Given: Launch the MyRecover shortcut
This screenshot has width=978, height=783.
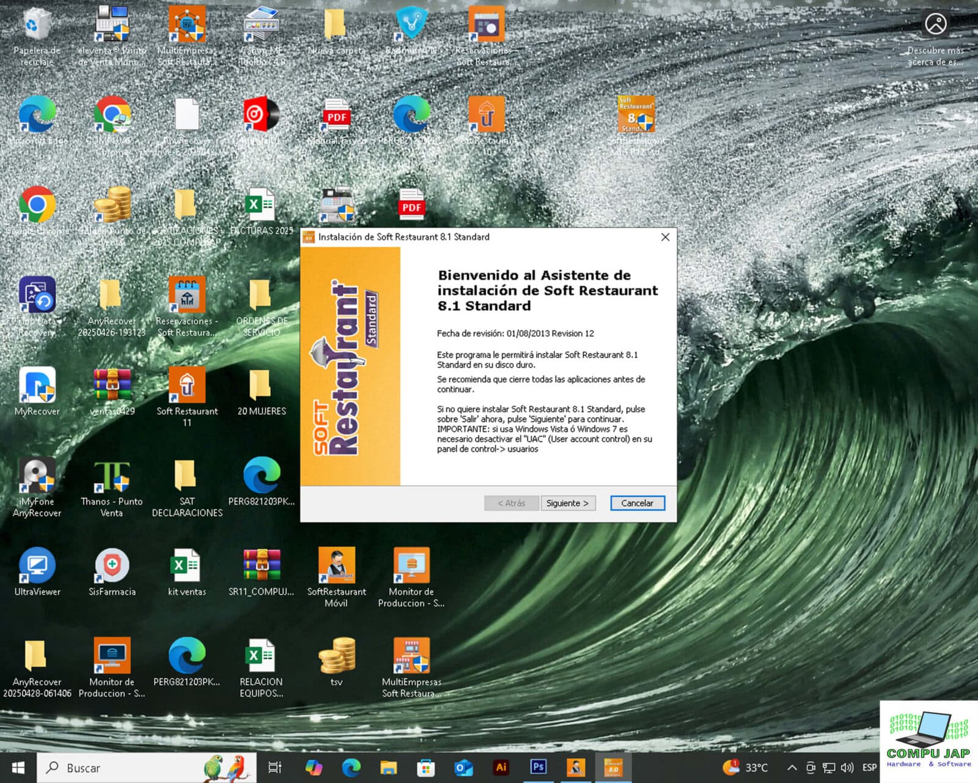Looking at the screenshot, I should click(37, 386).
